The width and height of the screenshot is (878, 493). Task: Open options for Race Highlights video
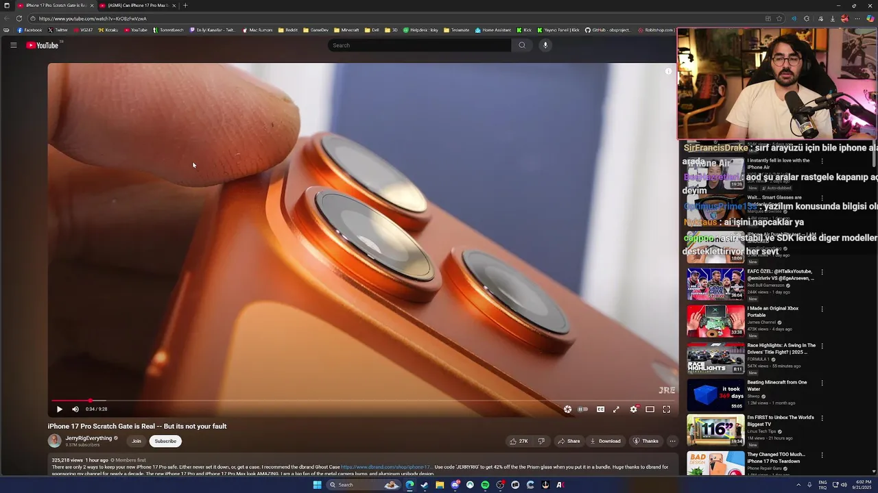822,346
